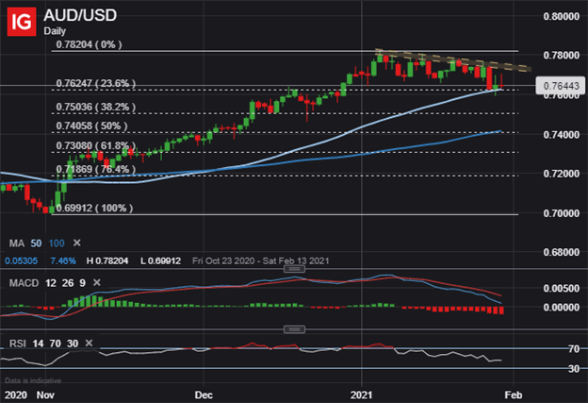
Task: Click the MA indicator label
Action: coord(17,243)
